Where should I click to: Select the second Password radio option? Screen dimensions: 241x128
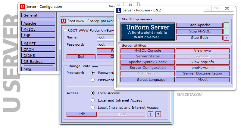(x=92, y=80)
